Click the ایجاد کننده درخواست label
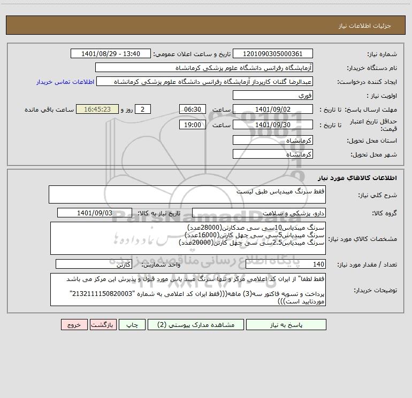Image resolution: width=412 pixels, height=398 pixels. pyautogui.click(x=367, y=82)
